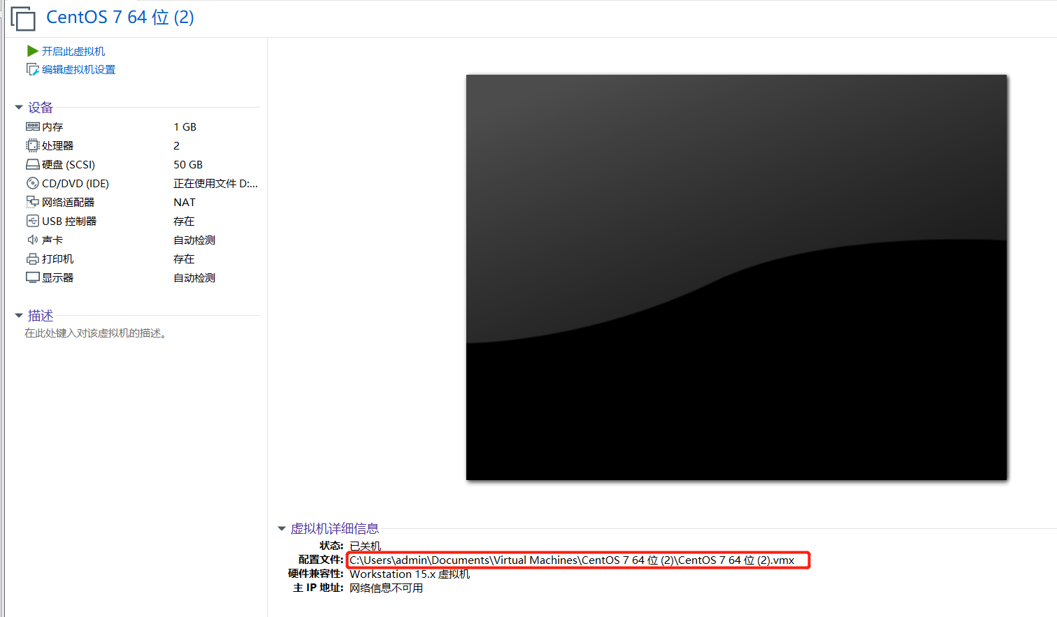Select the 显示器 row label
This screenshot has height=617, width=1057.
(x=57, y=277)
